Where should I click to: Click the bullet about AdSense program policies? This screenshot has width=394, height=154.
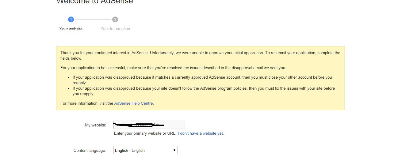204,91
